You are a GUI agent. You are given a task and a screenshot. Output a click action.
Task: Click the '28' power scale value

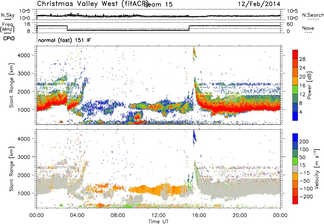point(302,59)
